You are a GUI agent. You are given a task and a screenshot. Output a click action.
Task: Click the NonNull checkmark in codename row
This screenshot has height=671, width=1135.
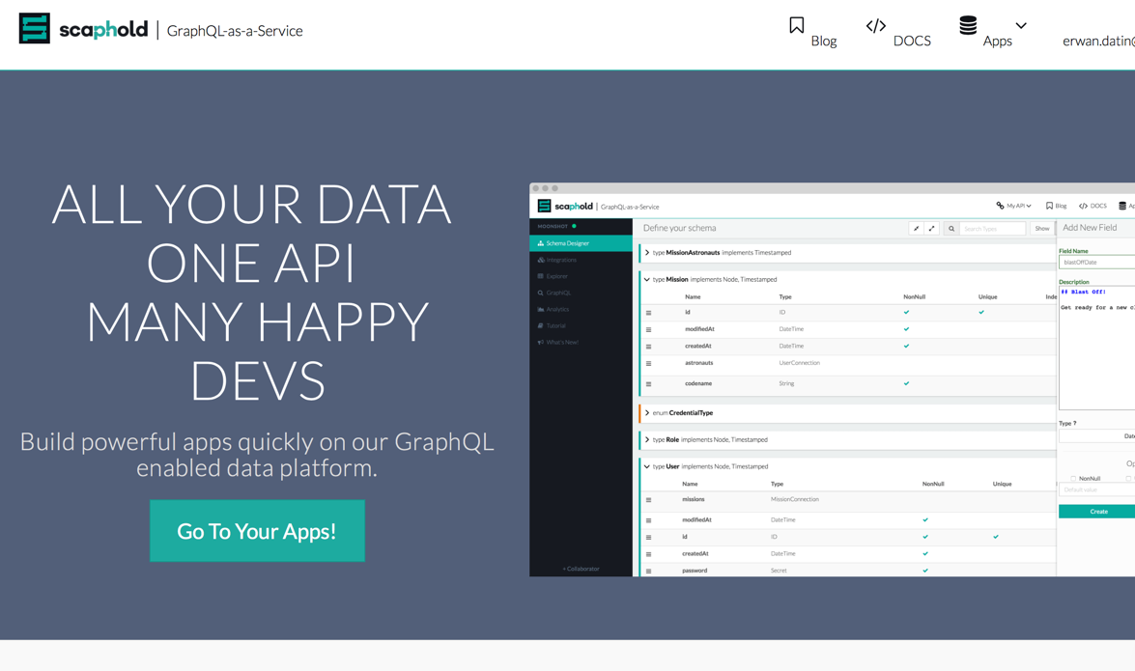pyautogui.click(x=906, y=383)
